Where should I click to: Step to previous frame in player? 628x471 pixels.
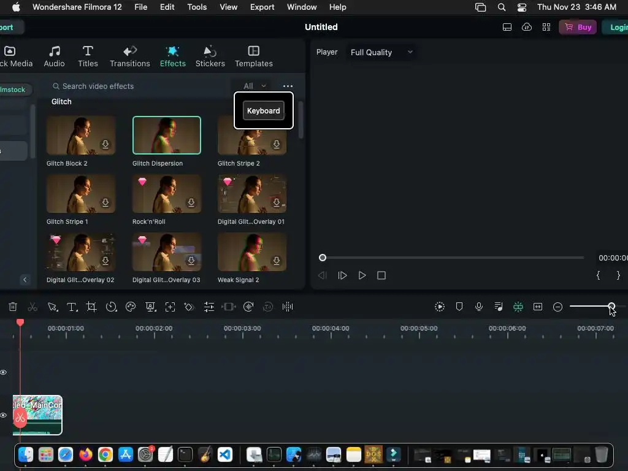coord(323,275)
